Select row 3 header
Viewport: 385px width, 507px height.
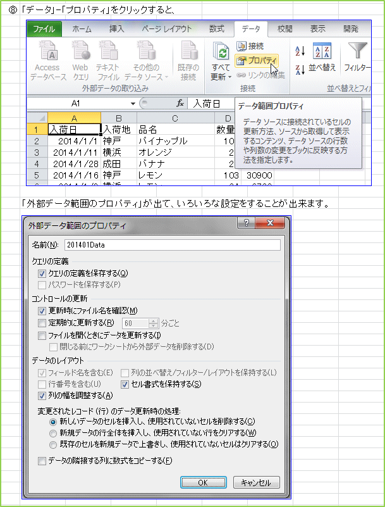click(37, 152)
